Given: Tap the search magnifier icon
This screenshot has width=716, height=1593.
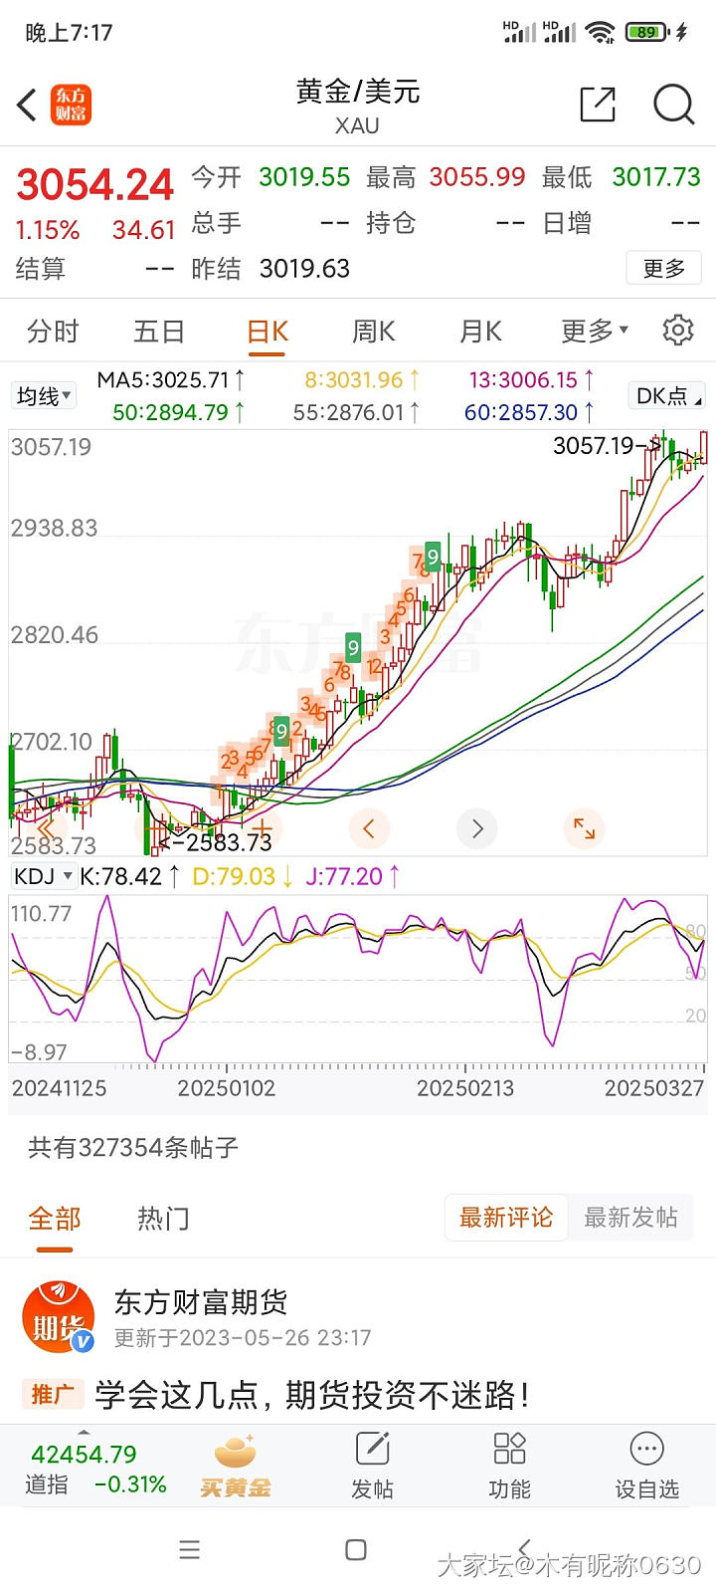Looking at the screenshot, I should 673,105.
